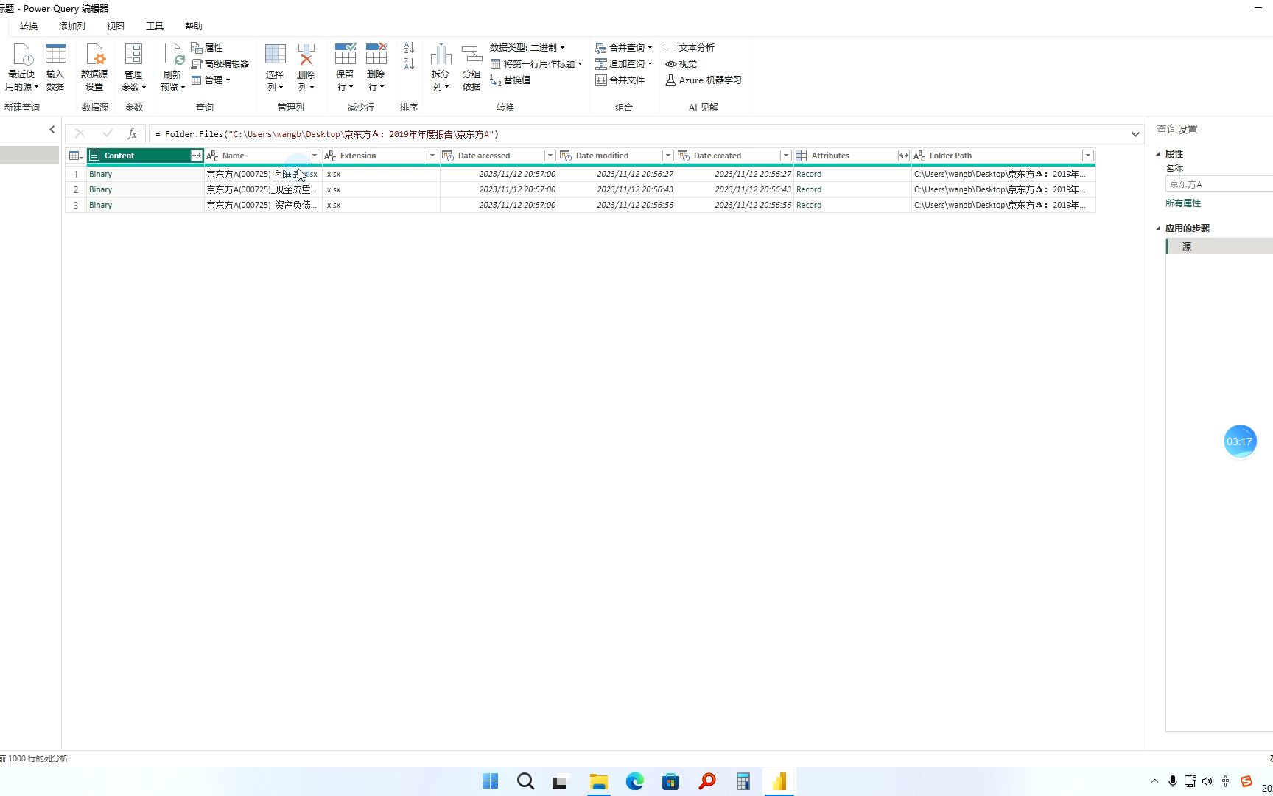This screenshot has width=1273, height=796.
Task: Open the Name column filter dropdown
Action: click(314, 156)
